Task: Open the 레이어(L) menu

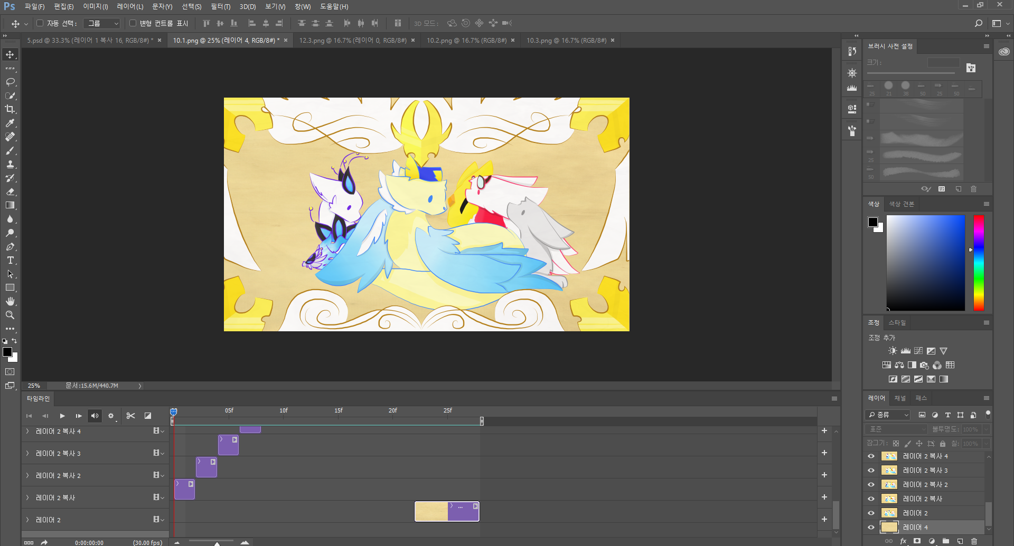Action: click(x=130, y=7)
